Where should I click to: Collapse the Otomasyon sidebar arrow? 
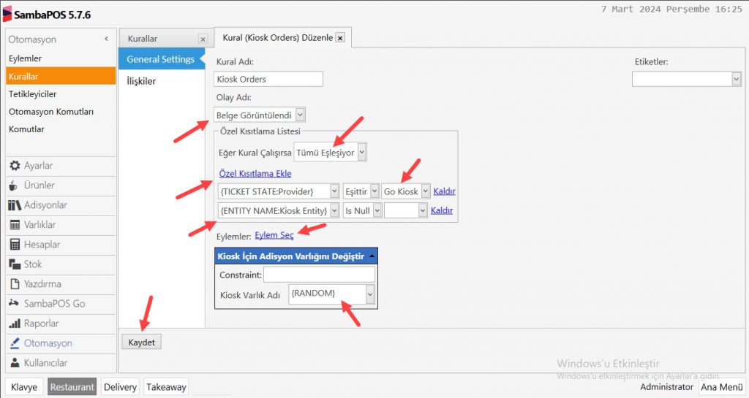[107, 39]
